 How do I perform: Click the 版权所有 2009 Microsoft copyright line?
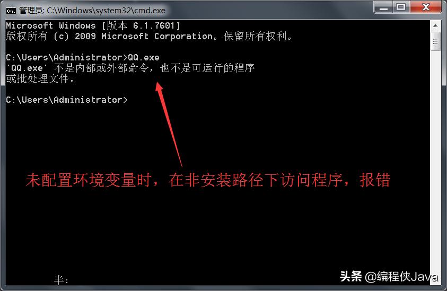click(148, 36)
